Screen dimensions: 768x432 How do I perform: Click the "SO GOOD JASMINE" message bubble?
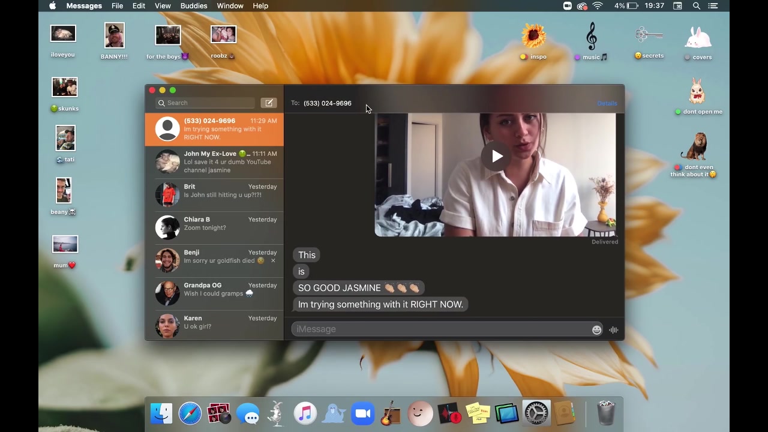click(359, 288)
